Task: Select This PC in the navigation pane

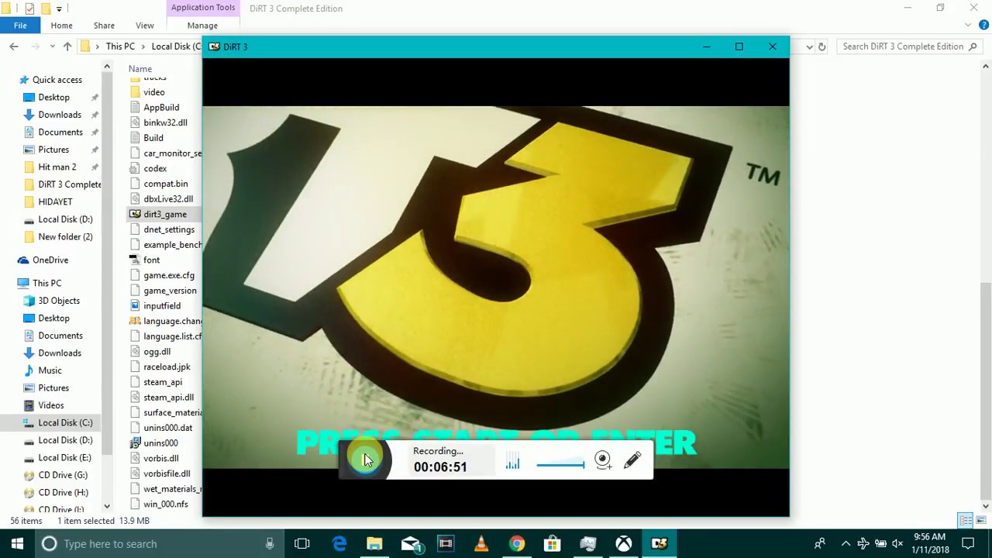Action: [46, 283]
